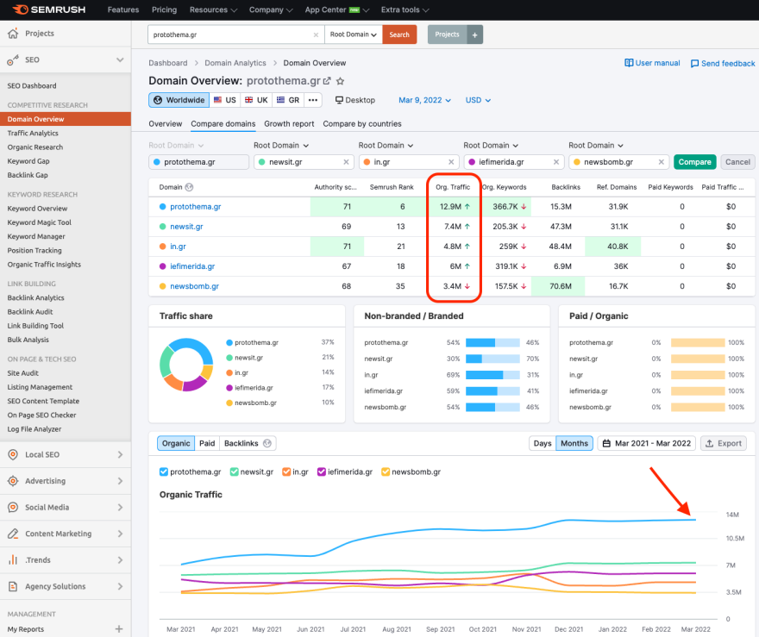
Task: Open the Keyword Gap sidebar link
Action: (28, 161)
